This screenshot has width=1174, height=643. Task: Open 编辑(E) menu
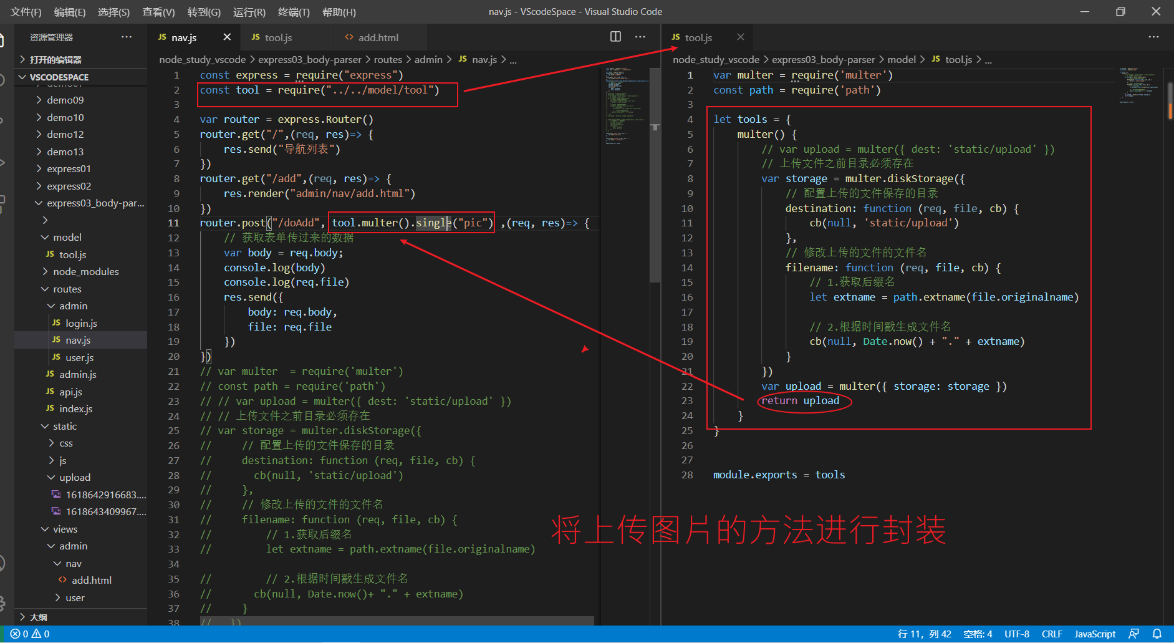coord(70,12)
